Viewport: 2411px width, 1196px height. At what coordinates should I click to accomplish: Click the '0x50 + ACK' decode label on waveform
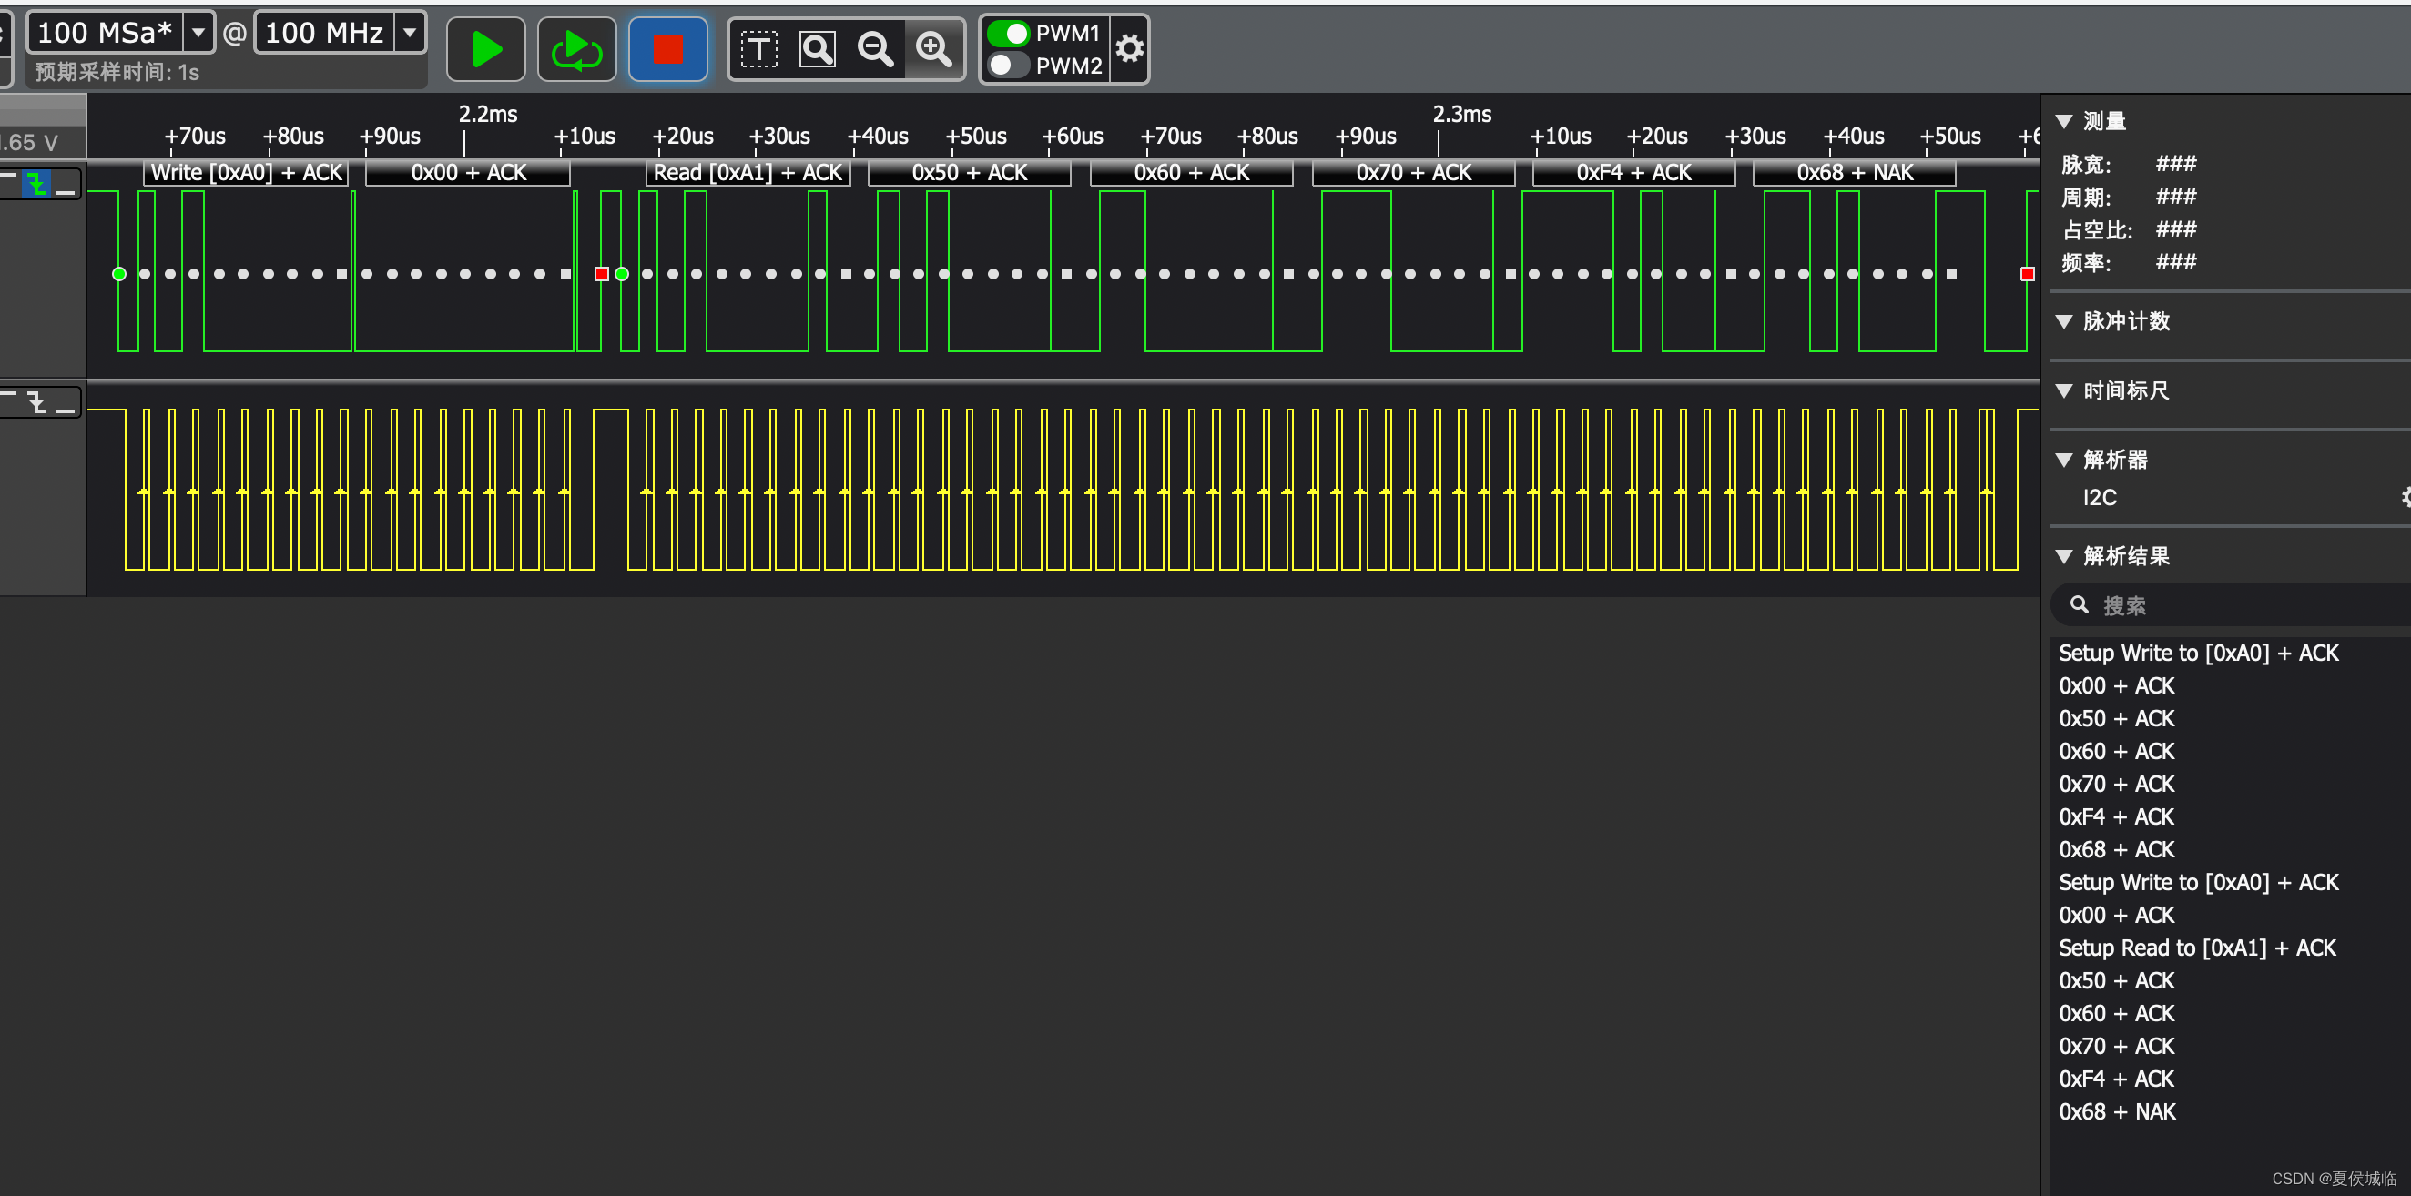tap(970, 172)
